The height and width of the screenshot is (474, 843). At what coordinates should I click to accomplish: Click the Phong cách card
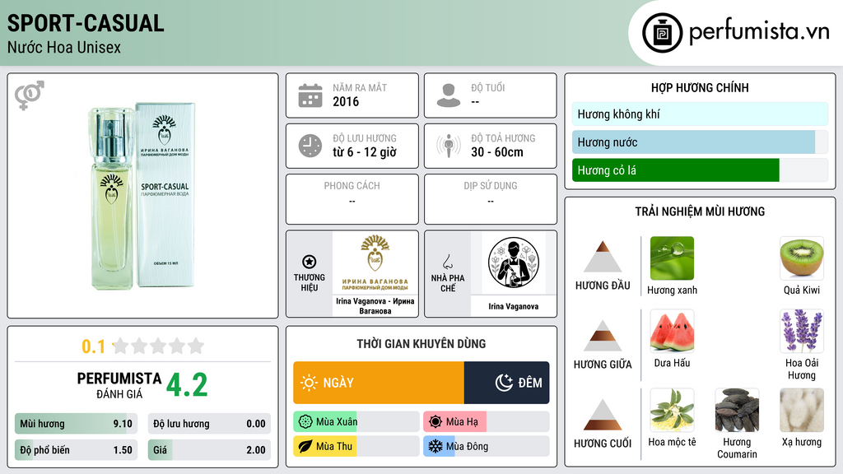click(x=352, y=199)
